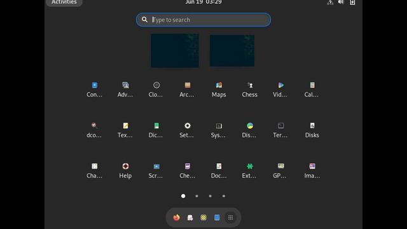Viewport: 407px width, 229px height.
Task: Open the Che... app with purple icon
Action: coord(188,170)
